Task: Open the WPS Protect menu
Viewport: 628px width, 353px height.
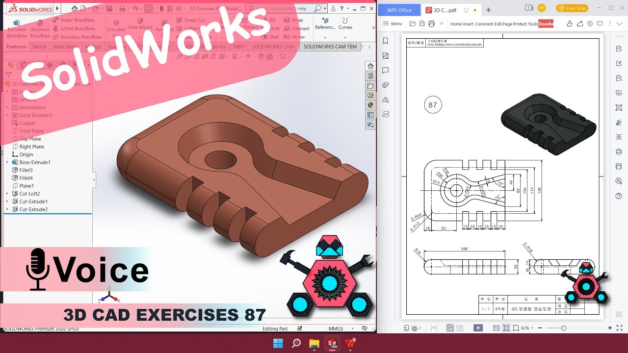Action: tap(520, 24)
